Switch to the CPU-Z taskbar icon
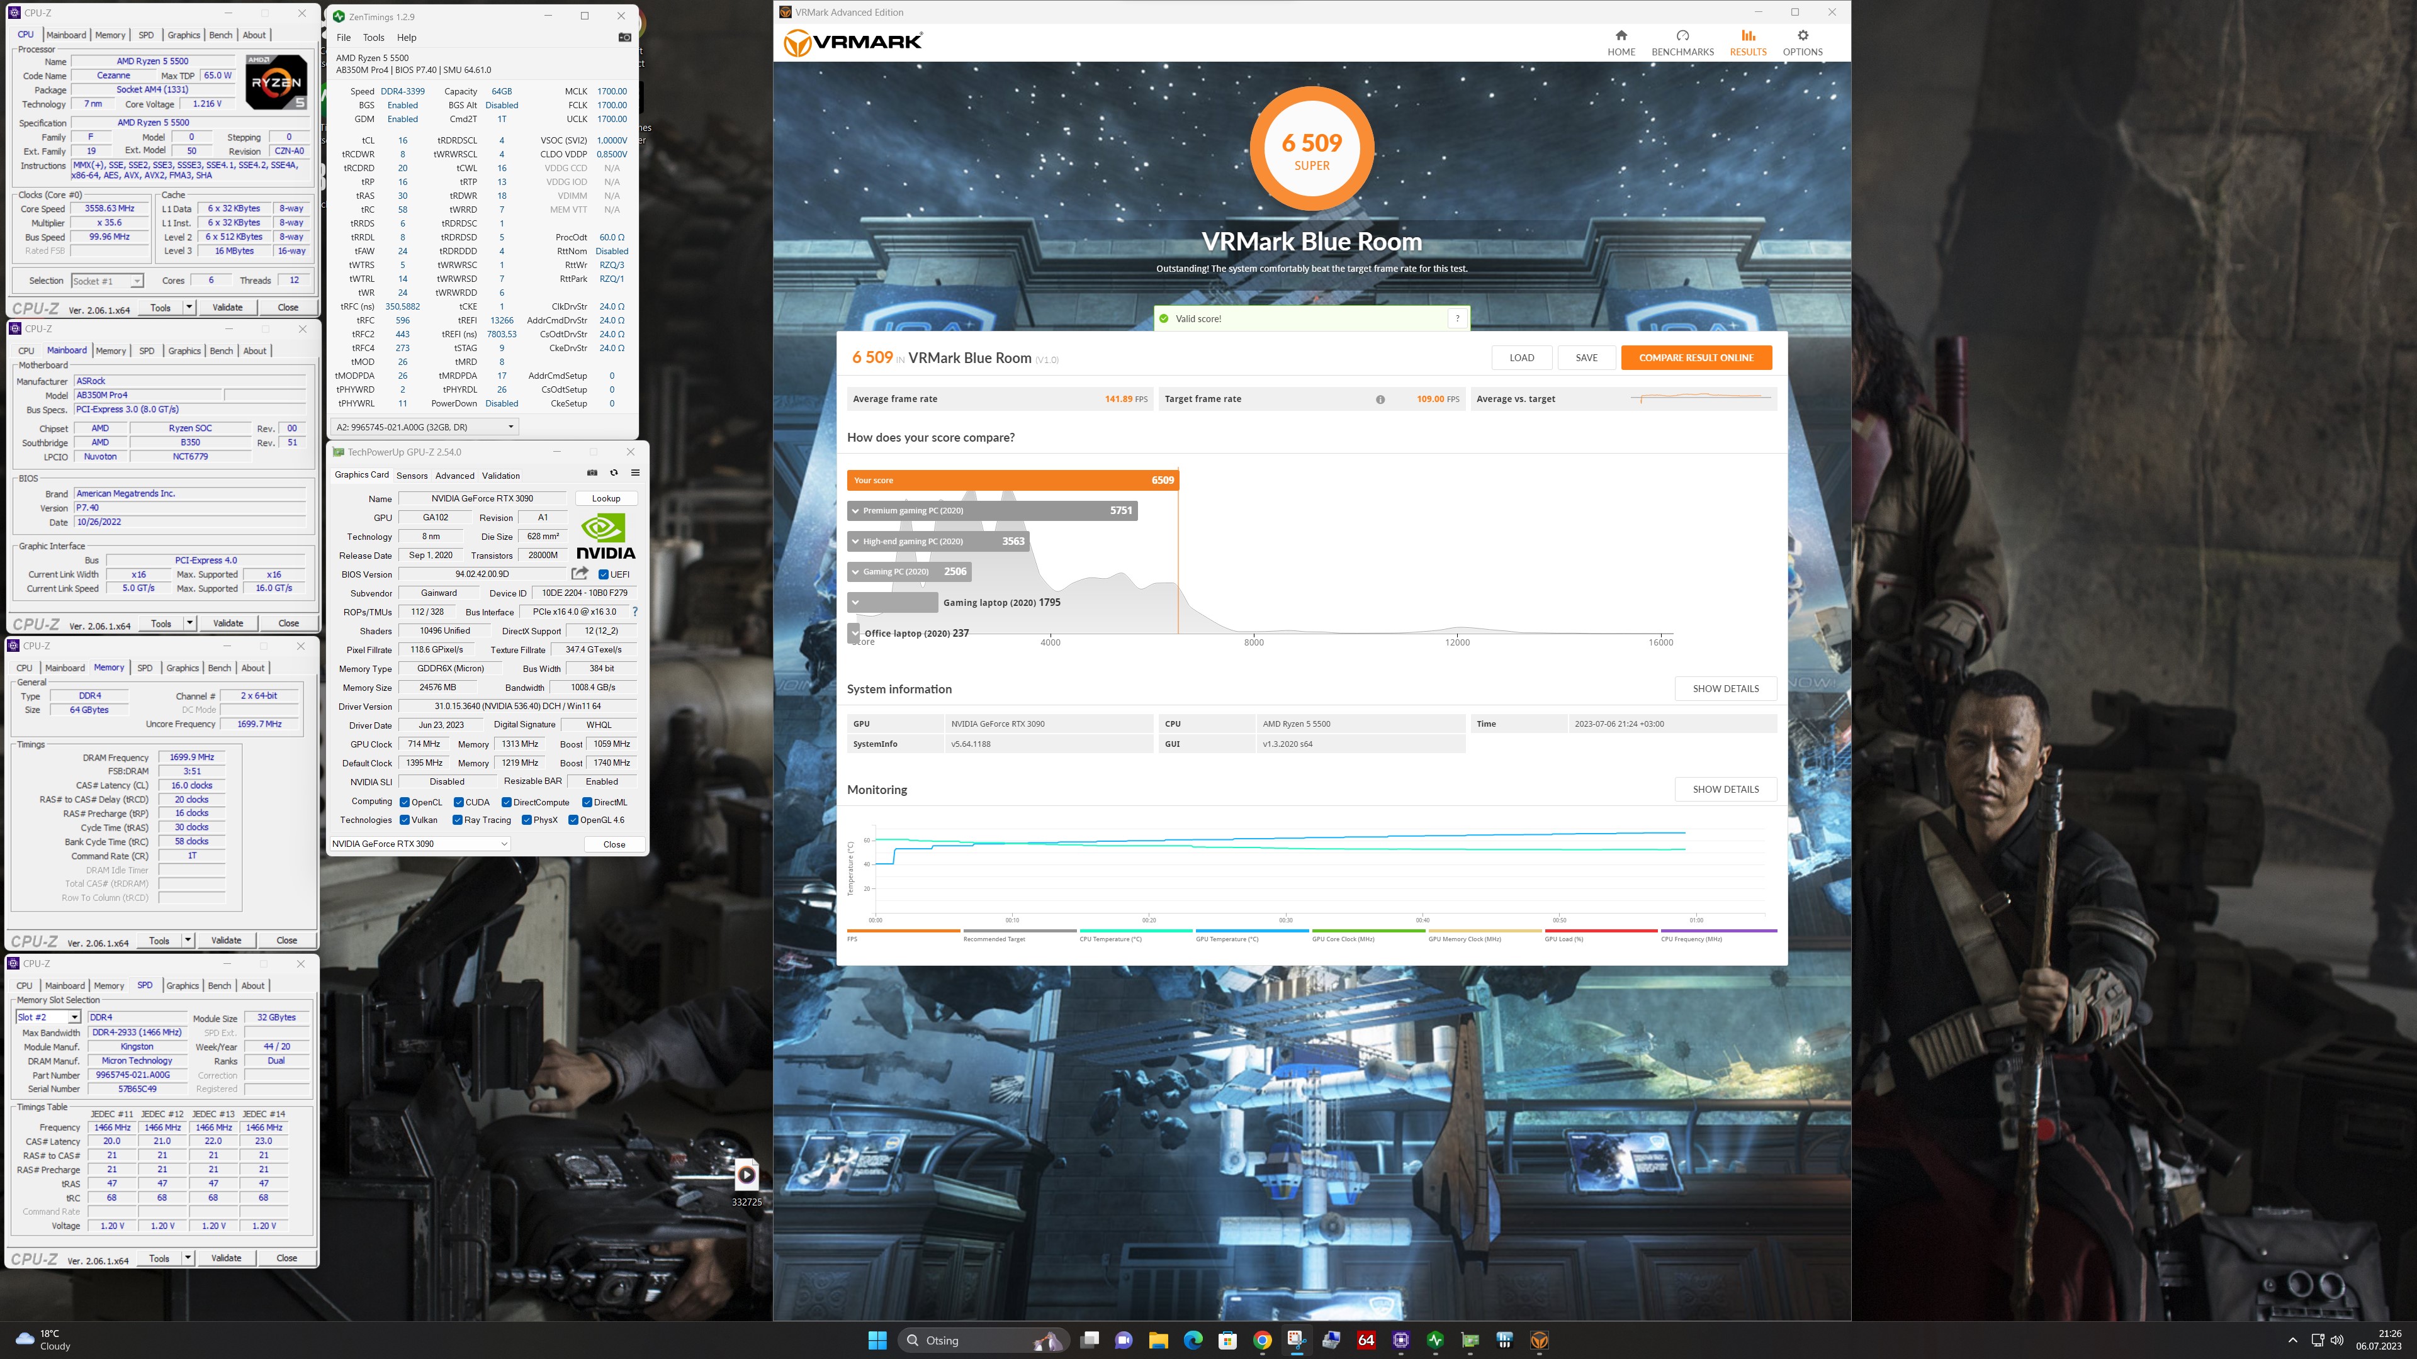This screenshot has width=2417, height=1359. 1401,1340
